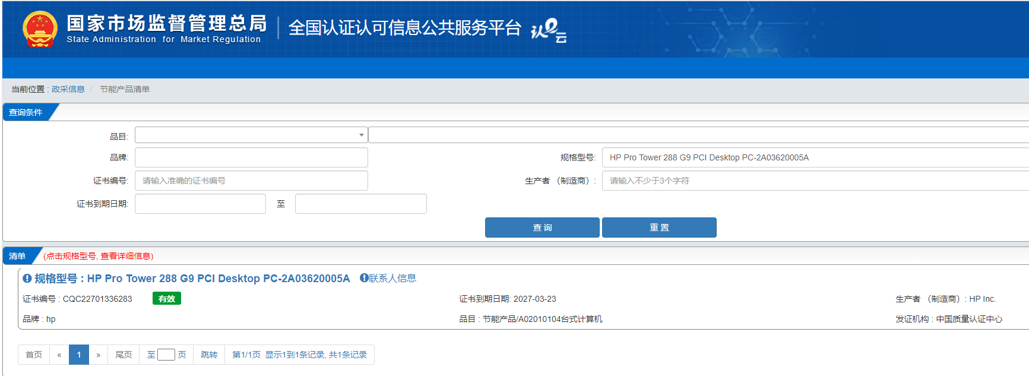The width and height of the screenshot is (1029, 376).
Task: Click the 重置 reset button
Action: (x=659, y=228)
